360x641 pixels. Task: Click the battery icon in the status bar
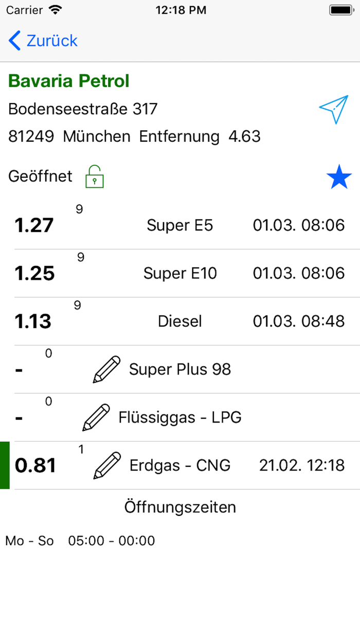341,9
